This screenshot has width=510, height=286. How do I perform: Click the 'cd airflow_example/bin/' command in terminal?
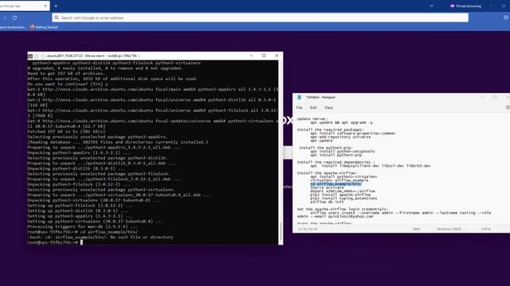[x=108, y=232]
